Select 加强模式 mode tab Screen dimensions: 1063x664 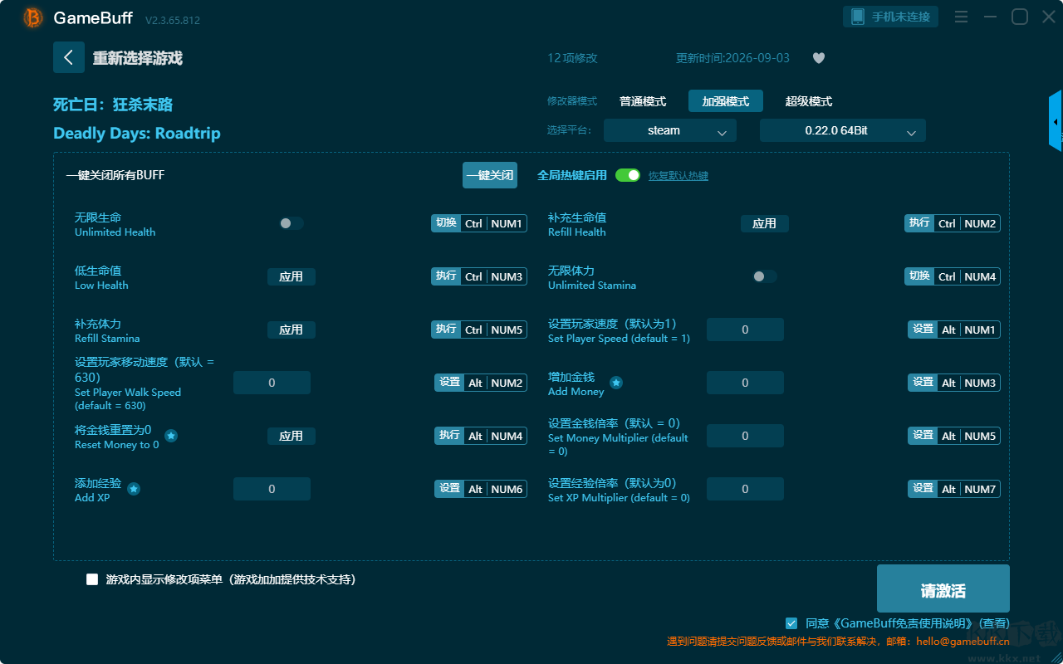coord(726,101)
